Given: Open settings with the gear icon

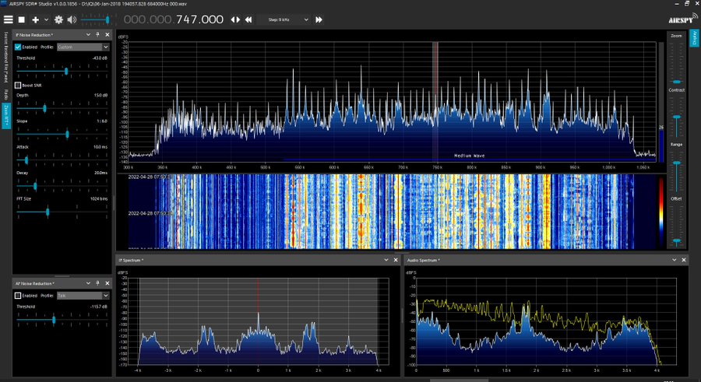Looking at the screenshot, I should click(58, 19).
